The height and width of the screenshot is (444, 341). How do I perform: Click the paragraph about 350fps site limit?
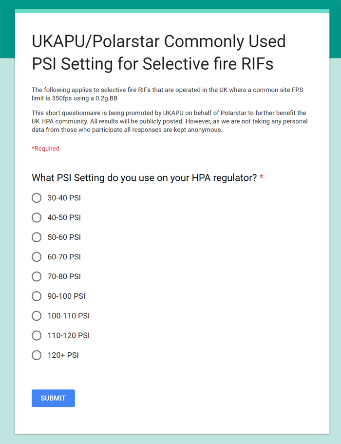(168, 94)
